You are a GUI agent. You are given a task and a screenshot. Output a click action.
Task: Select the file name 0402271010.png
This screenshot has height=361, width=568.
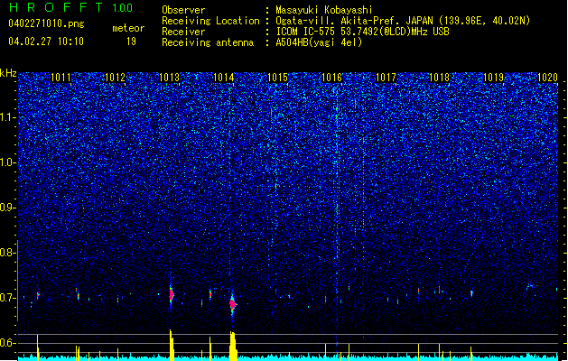(46, 23)
